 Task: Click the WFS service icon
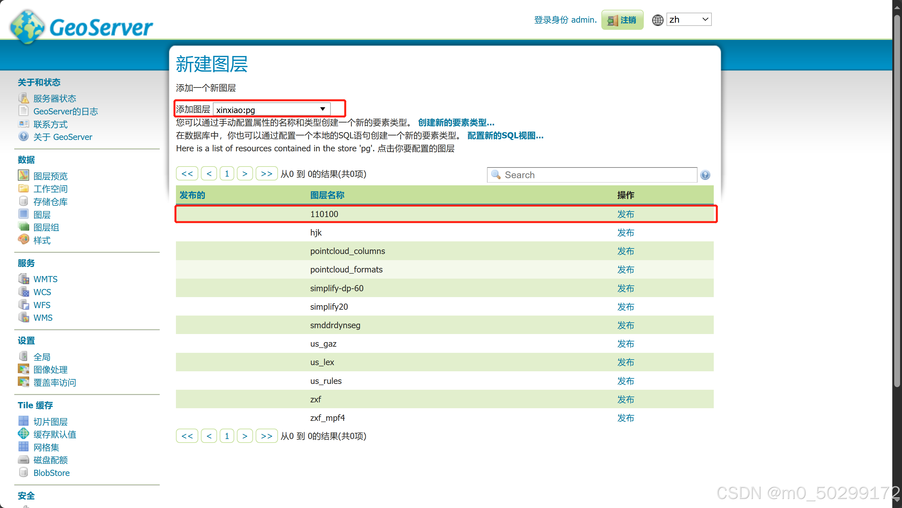point(23,304)
